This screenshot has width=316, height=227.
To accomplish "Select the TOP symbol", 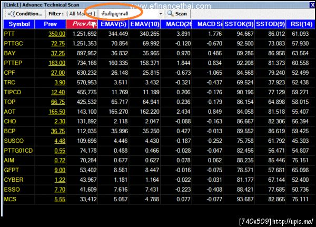I will [9, 102].
